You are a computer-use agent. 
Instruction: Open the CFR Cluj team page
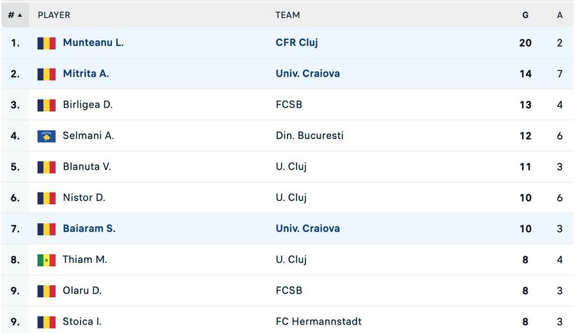click(296, 43)
